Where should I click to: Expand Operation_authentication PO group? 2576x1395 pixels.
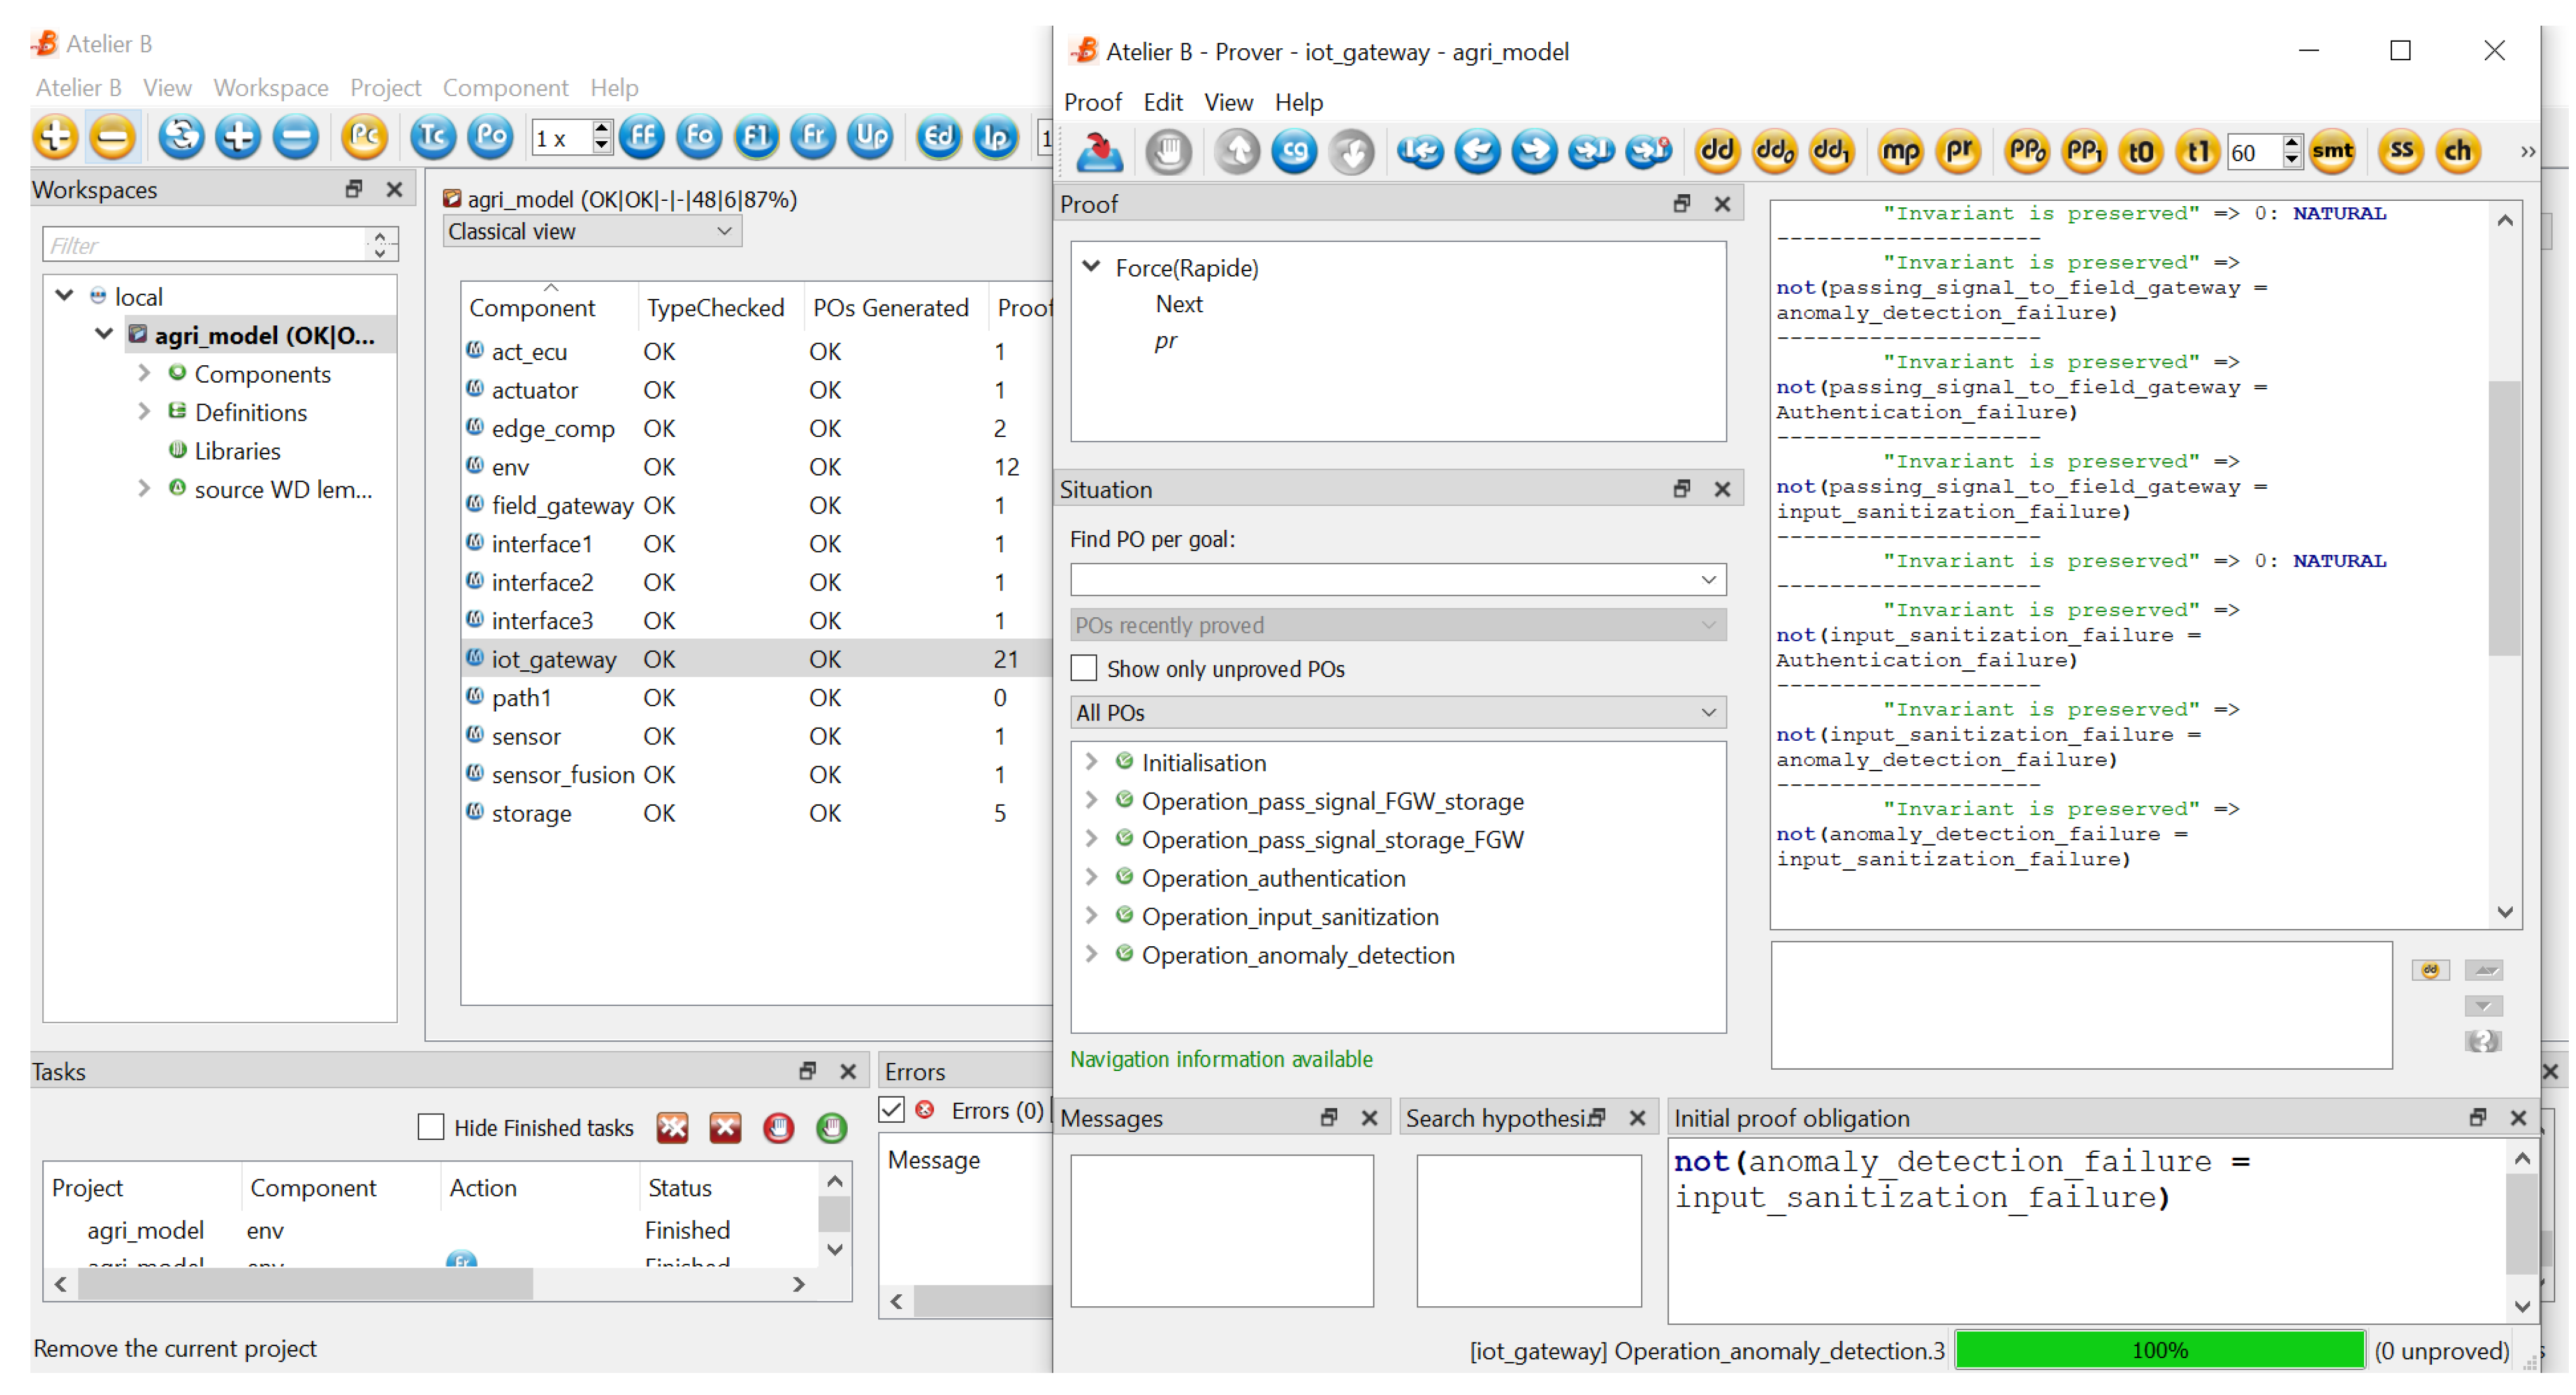coord(1091,877)
